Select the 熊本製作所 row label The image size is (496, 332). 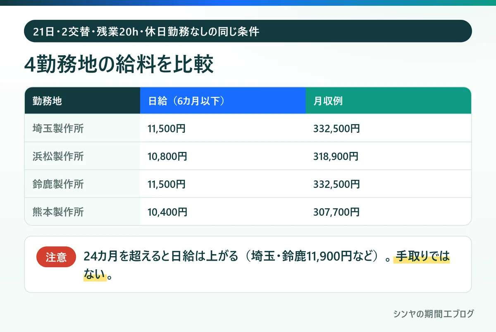point(58,212)
